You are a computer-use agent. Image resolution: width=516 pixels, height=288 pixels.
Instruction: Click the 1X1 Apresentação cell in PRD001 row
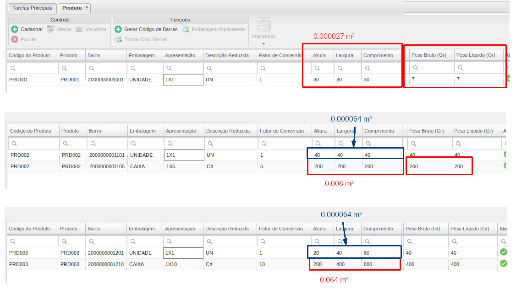(183, 80)
